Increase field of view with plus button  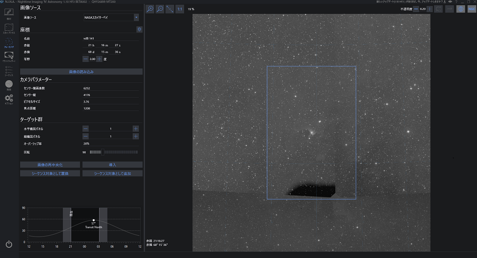point(99,59)
